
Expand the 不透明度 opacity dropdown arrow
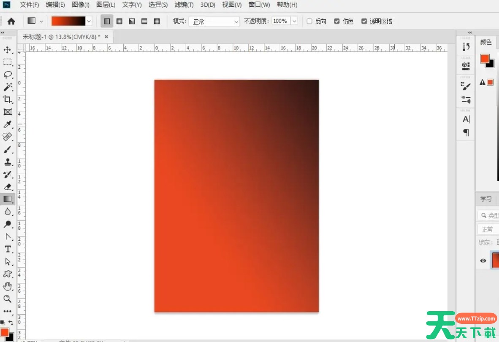pos(294,21)
